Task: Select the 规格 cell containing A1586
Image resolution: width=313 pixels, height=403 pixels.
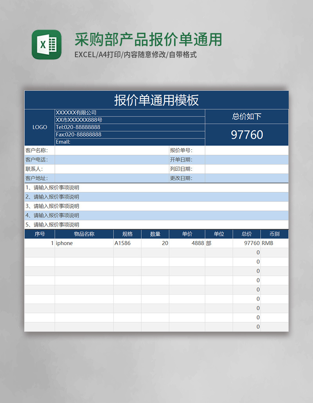Action: tap(121, 243)
